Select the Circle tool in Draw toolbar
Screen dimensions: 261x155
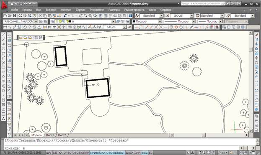[3, 63]
